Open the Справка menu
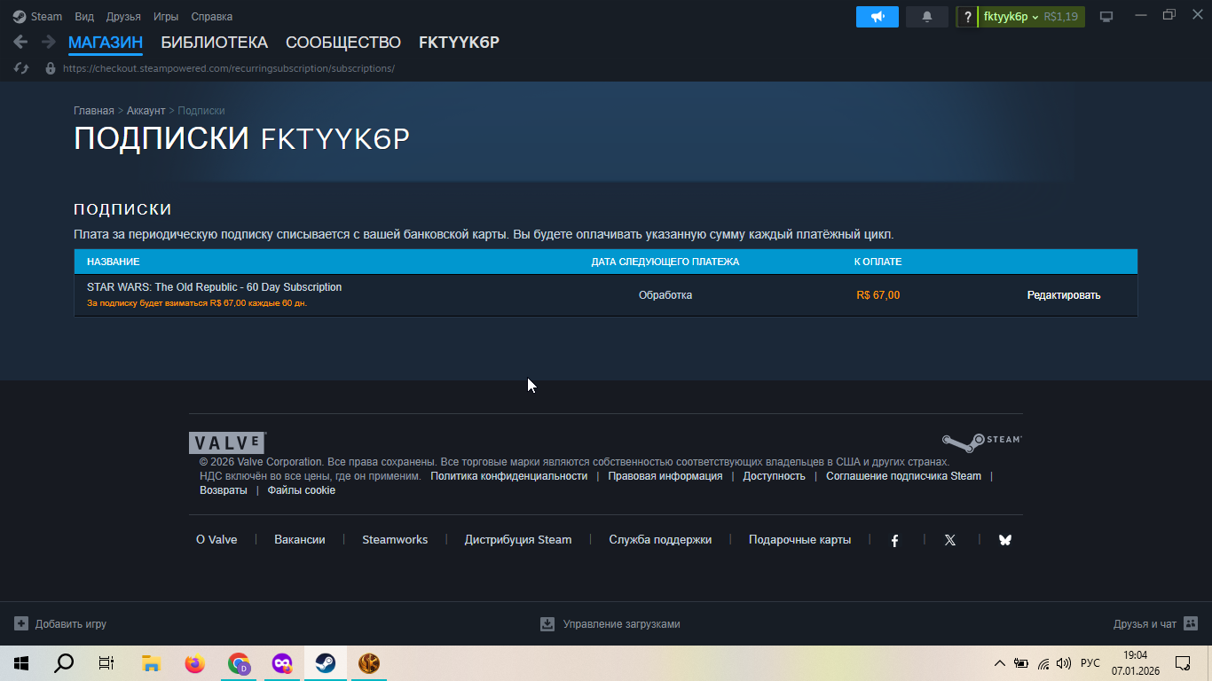Viewport: 1212px width, 681px height. pos(212,17)
